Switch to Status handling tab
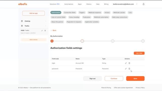 click(x=74, y=17)
